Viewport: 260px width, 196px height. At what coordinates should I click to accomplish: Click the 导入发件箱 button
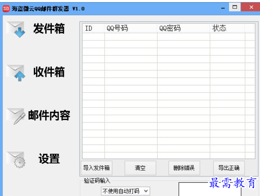[97, 168]
